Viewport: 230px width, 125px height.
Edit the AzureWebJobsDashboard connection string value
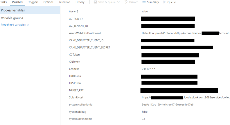186,33
